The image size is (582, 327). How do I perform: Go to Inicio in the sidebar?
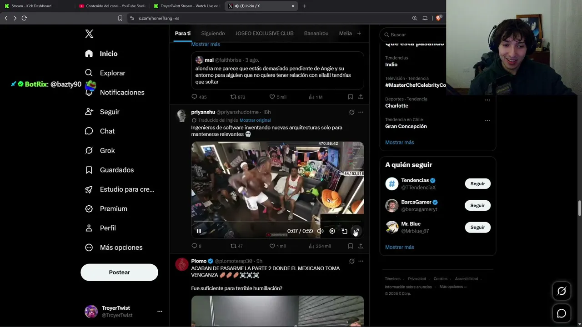click(x=101, y=54)
